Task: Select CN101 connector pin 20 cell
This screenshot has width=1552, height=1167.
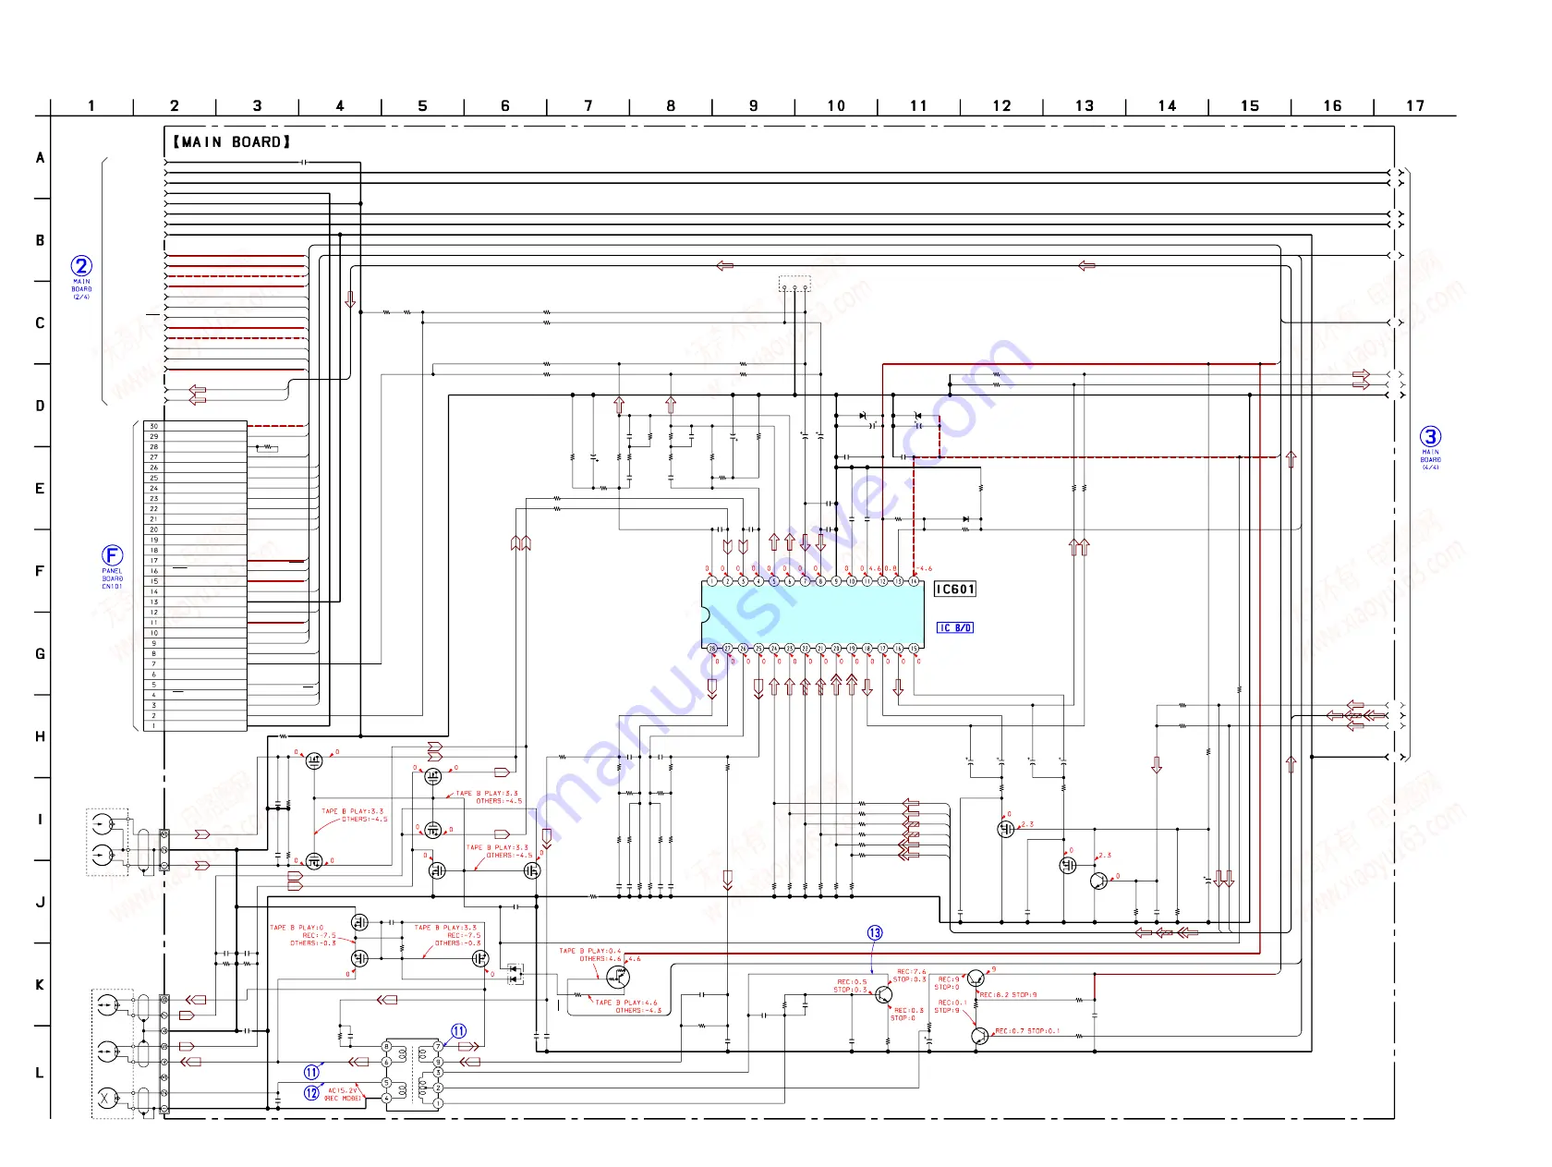Action: click(x=154, y=529)
